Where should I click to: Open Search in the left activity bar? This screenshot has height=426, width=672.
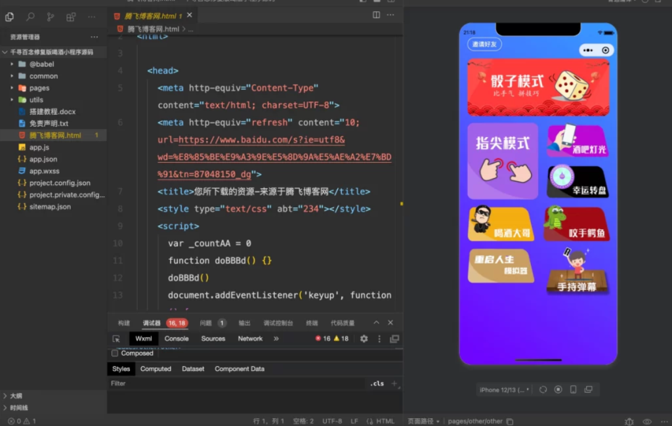(x=30, y=16)
